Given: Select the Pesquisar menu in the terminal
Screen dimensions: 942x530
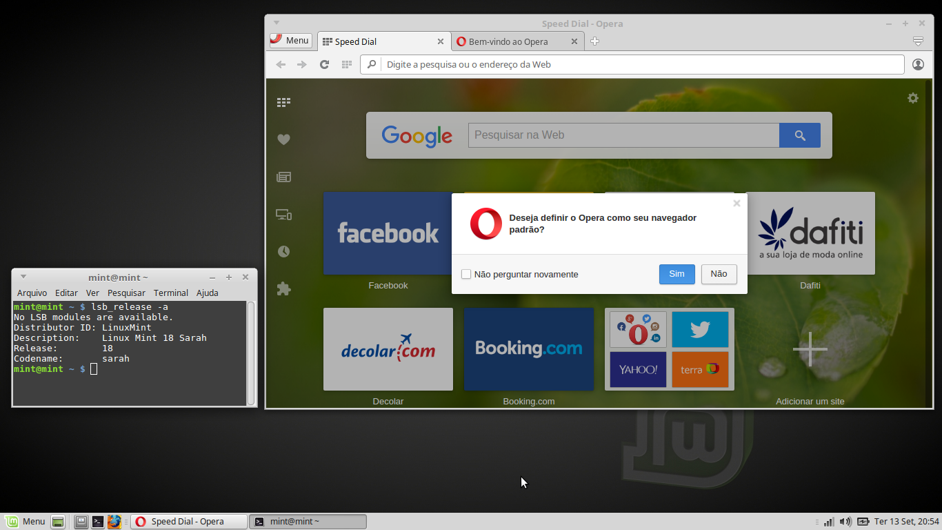Looking at the screenshot, I should [x=126, y=293].
